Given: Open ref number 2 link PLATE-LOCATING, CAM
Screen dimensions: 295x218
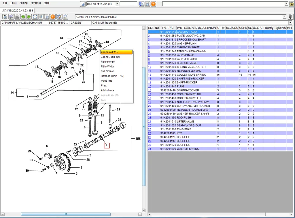Looking at the screenshot, I should [149, 36].
